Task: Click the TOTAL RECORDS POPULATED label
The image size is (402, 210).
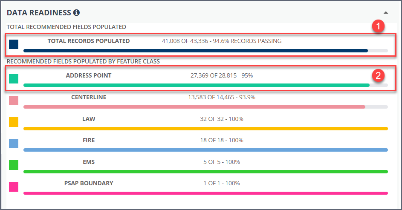Action: 89,41
